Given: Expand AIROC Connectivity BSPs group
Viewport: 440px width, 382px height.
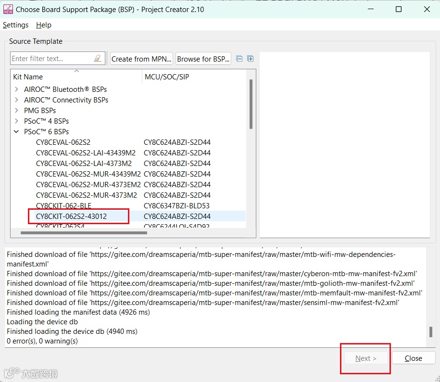Looking at the screenshot, I should [16, 100].
